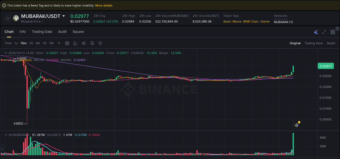The width and height of the screenshot is (340, 159).
Task: Click the AI analysis sparkle icon
Action: pyautogui.click(x=316, y=32)
